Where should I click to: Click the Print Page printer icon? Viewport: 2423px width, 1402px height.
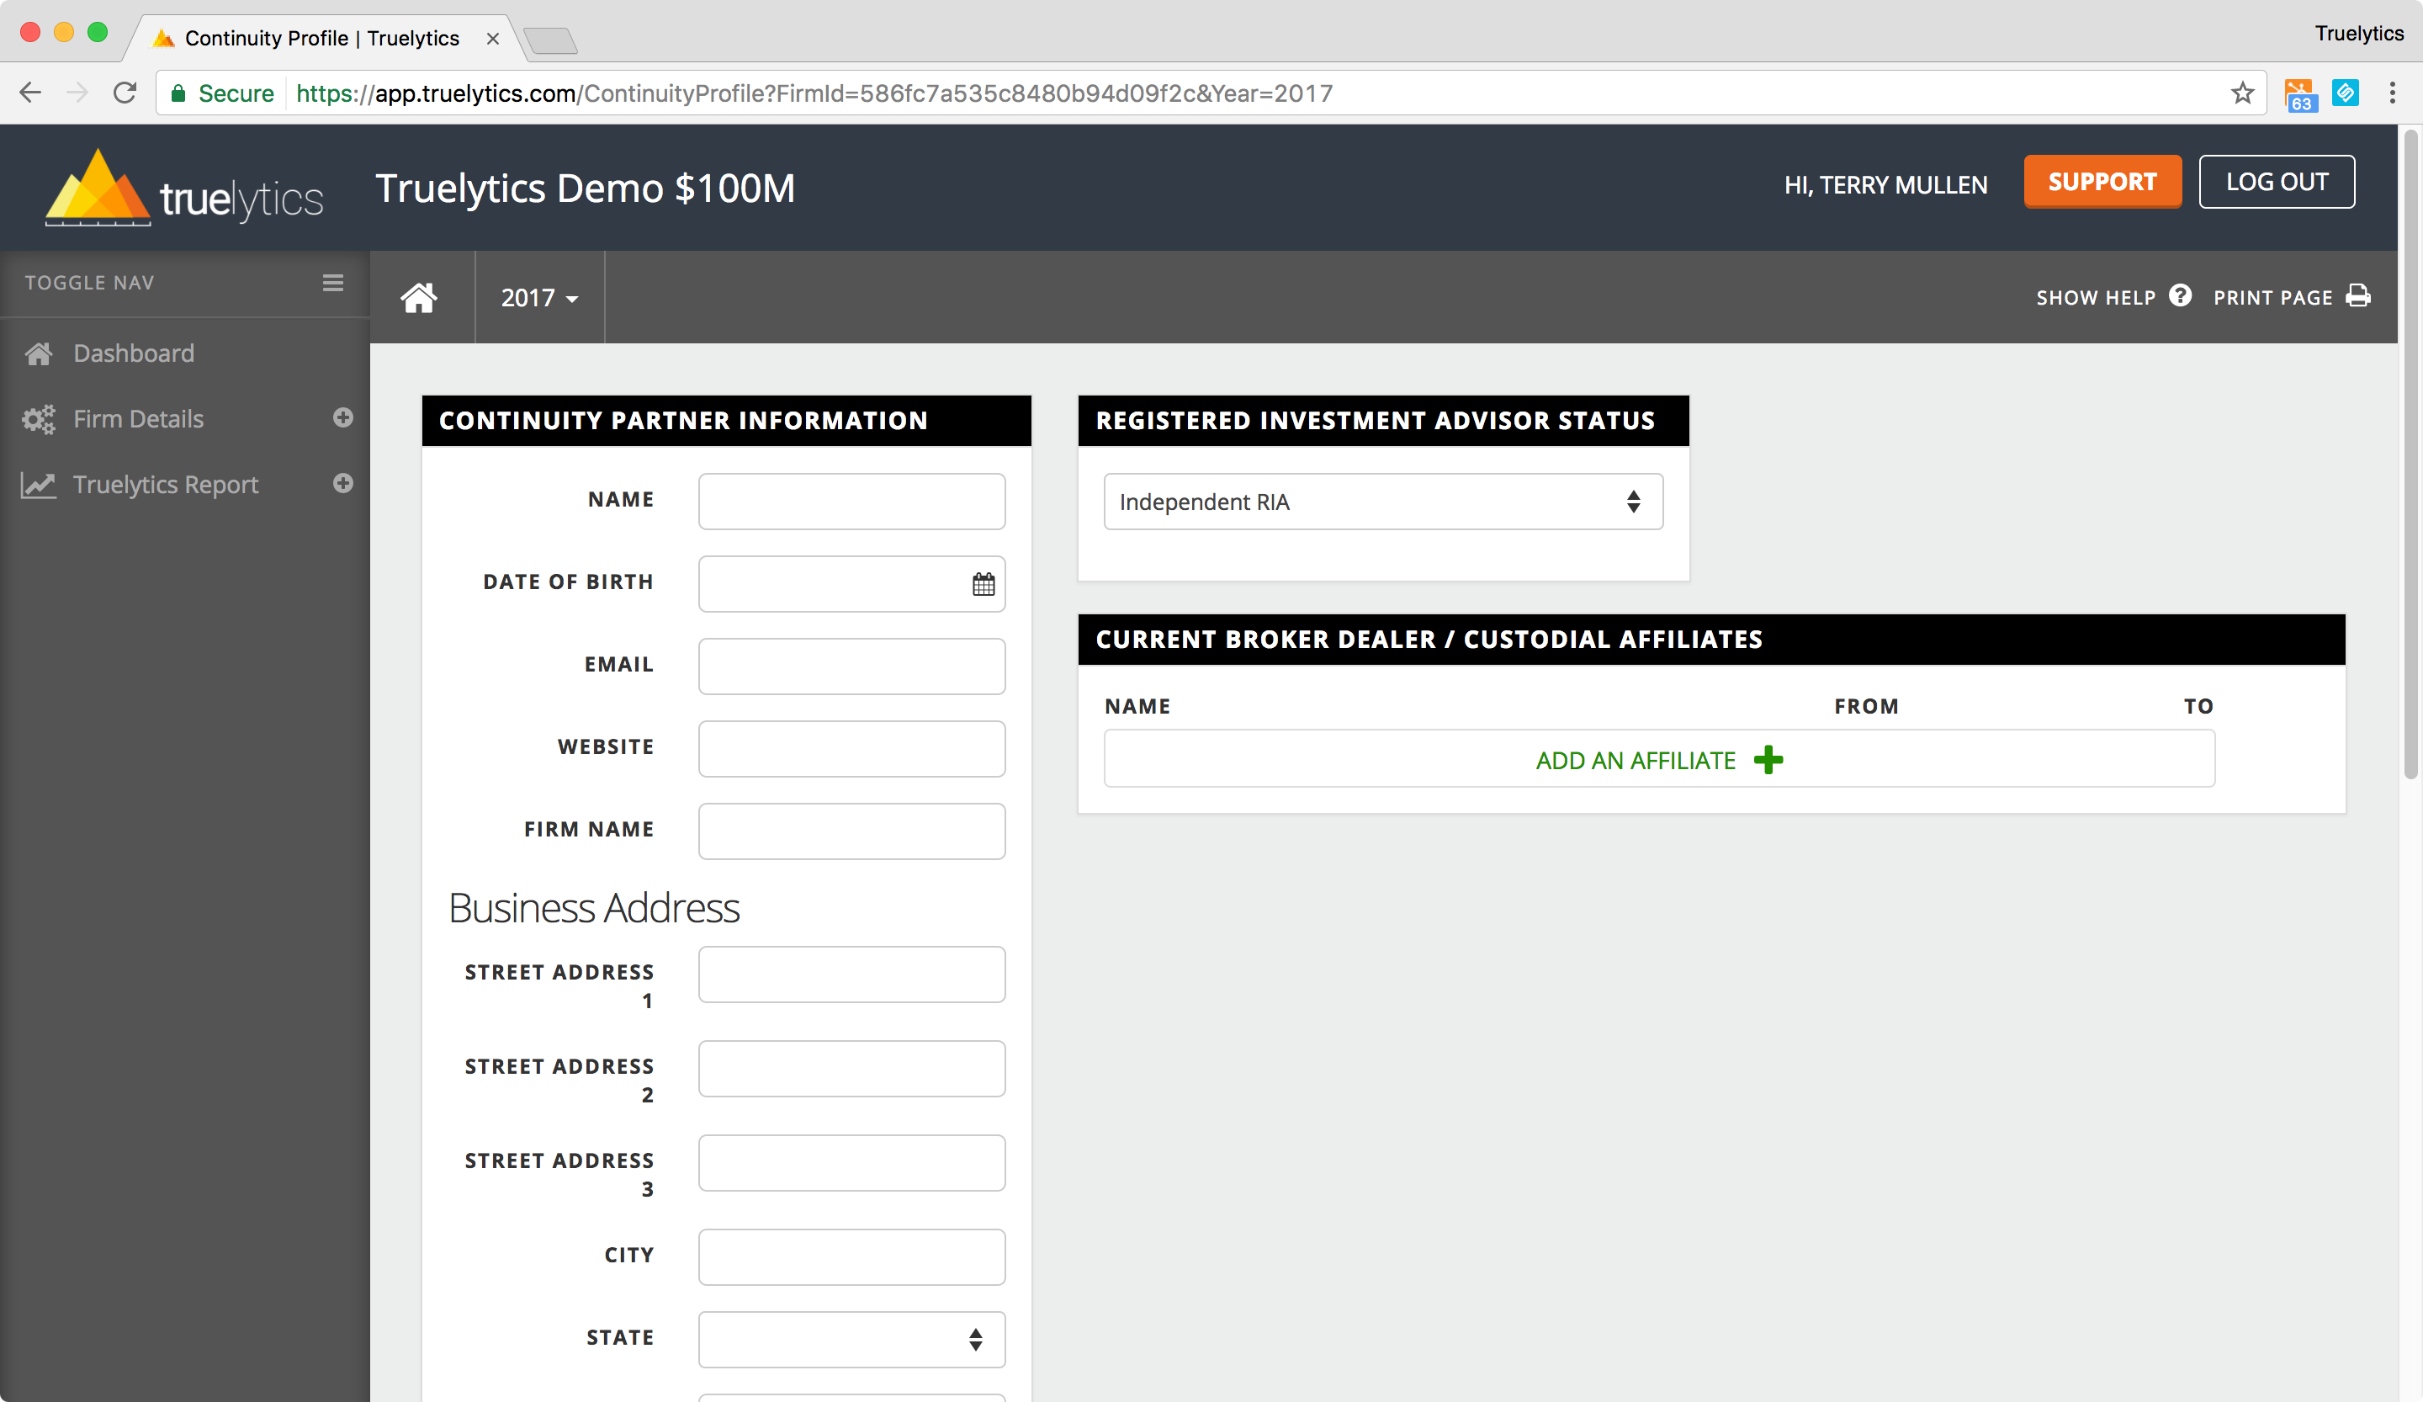[2357, 296]
